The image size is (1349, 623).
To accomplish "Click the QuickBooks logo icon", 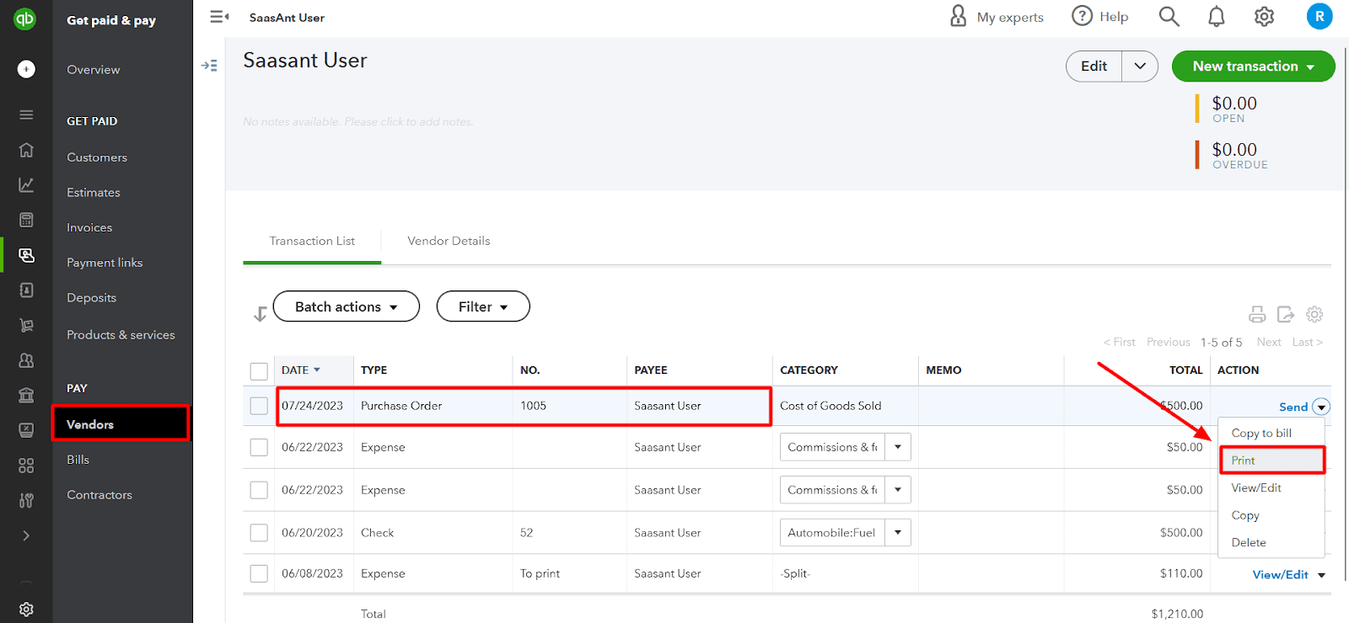I will (25, 18).
